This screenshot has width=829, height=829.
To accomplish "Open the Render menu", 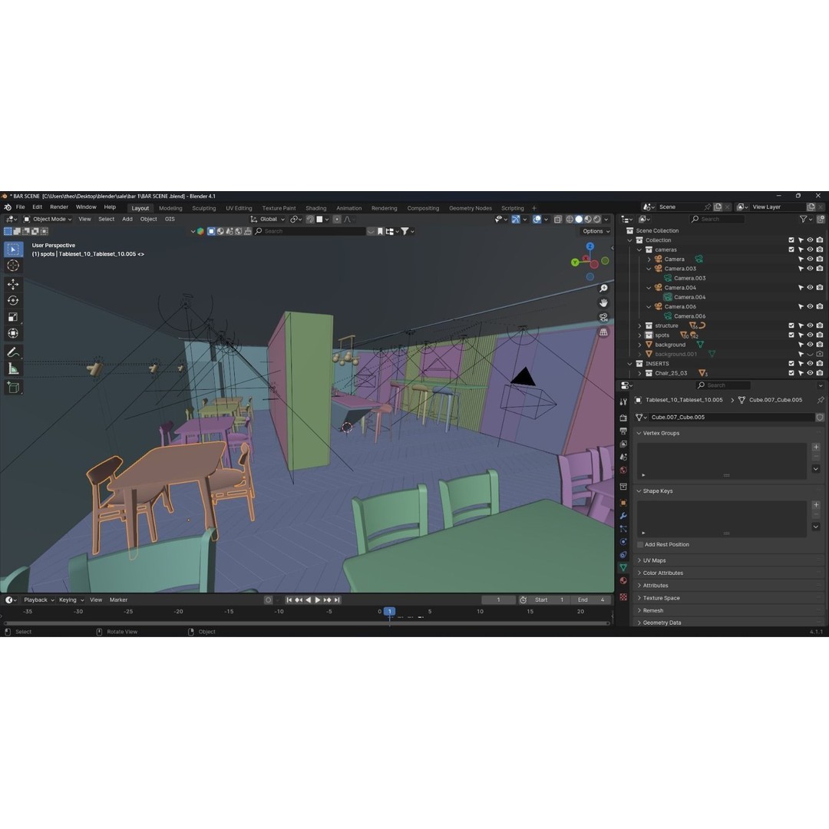I will pos(59,207).
